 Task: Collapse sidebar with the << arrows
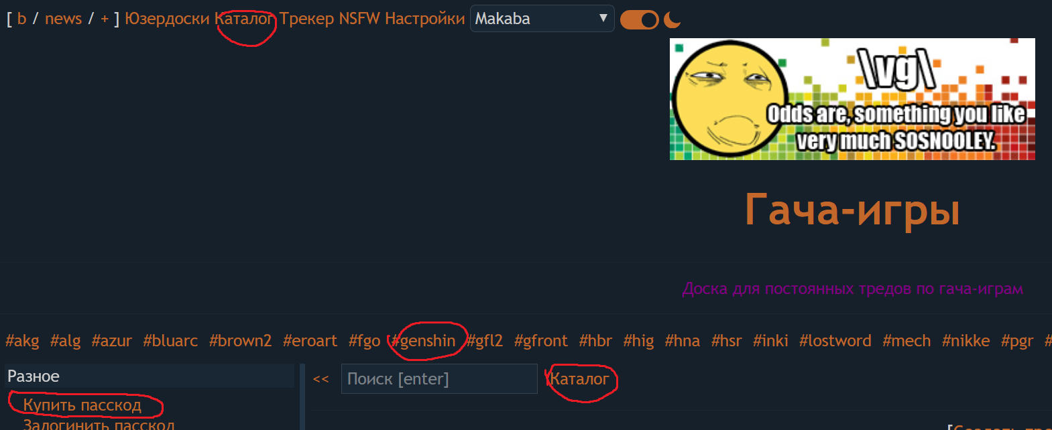pos(321,379)
